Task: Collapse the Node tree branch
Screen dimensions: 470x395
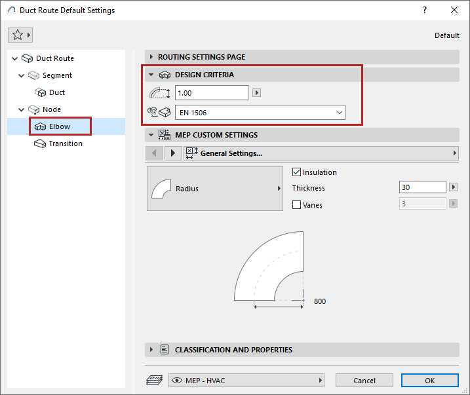Action: click(x=21, y=109)
